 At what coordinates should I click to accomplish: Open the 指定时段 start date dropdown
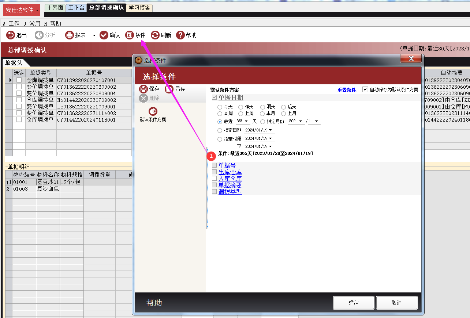click(x=271, y=139)
